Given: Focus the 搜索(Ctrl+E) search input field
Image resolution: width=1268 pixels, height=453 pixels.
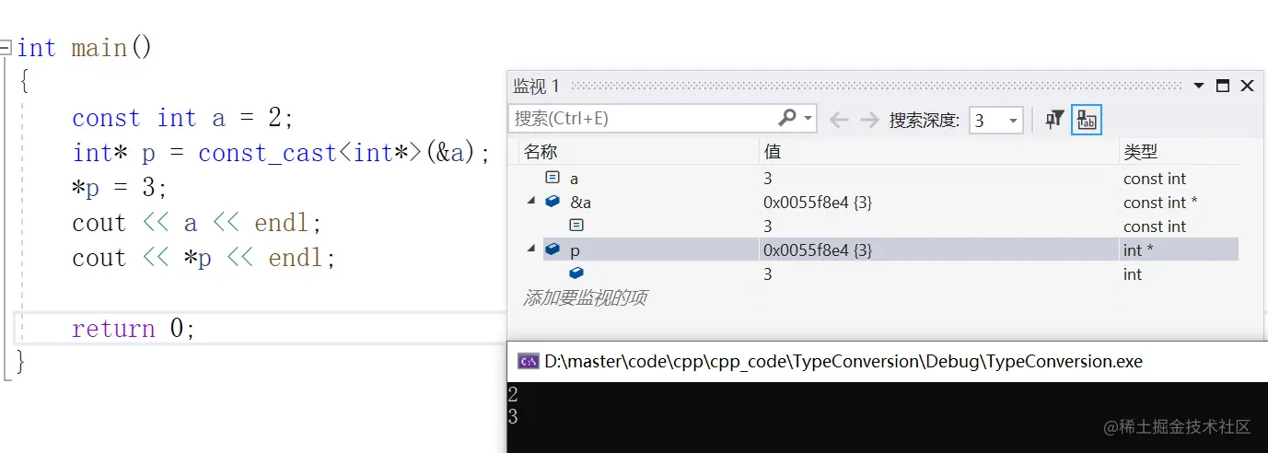Looking at the screenshot, I should click(x=645, y=119).
